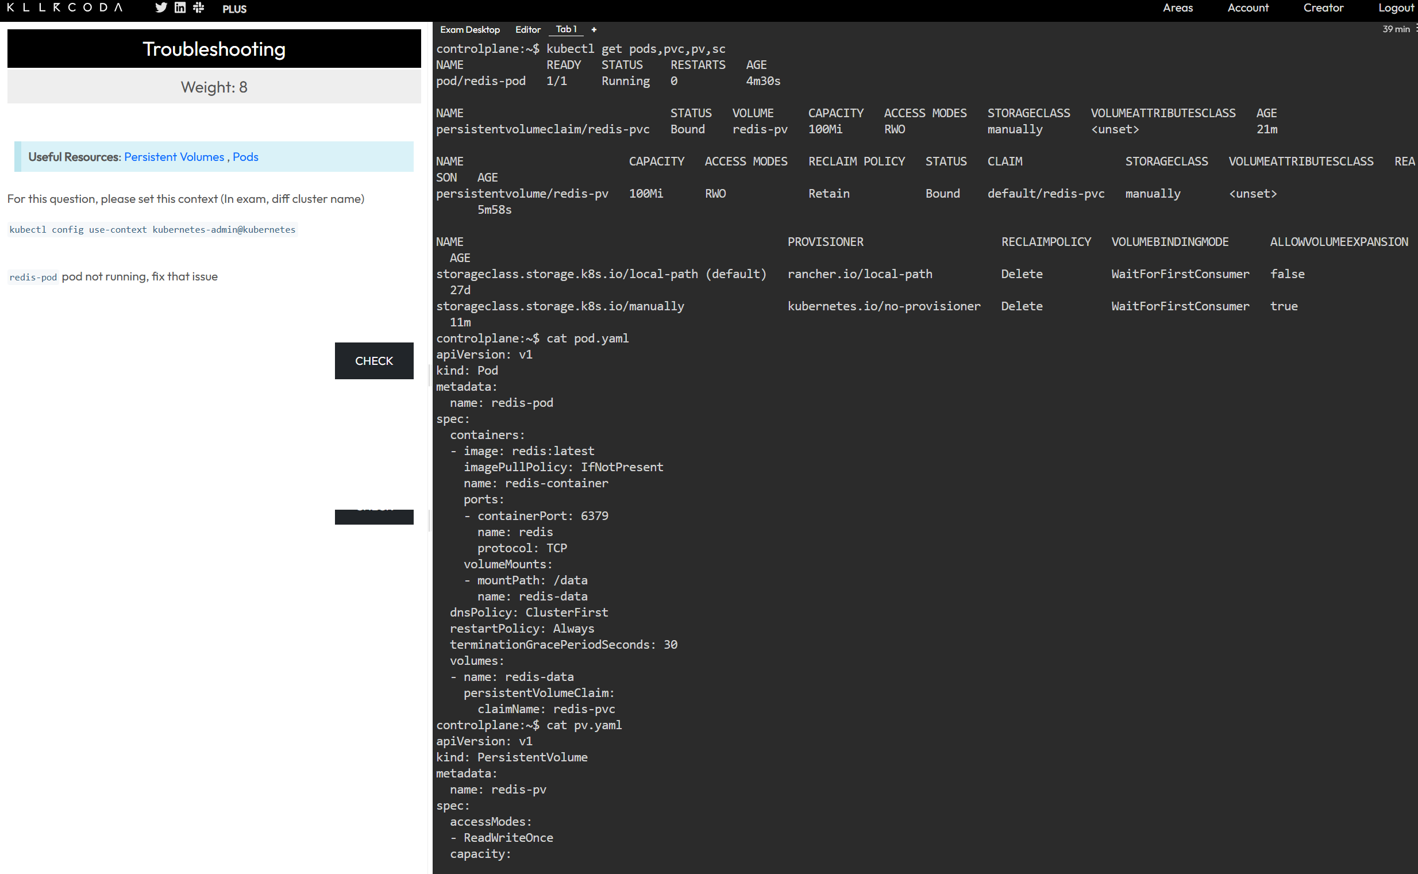Add a new terminal tab with plus
1418x874 pixels.
coord(594,29)
